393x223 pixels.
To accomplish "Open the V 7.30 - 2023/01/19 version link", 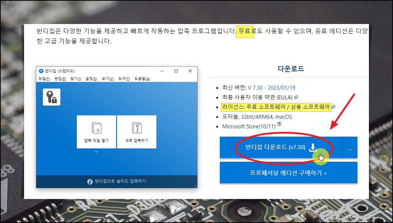I will coord(272,88).
